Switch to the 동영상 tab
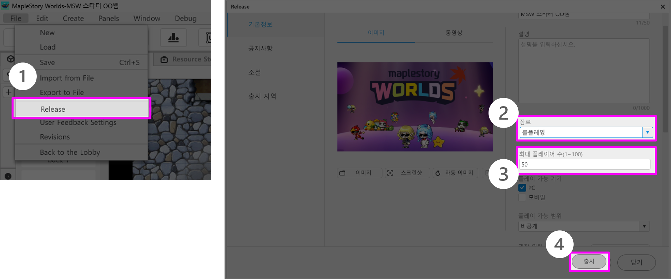The height and width of the screenshot is (279, 671). click(x=454, y=33)
